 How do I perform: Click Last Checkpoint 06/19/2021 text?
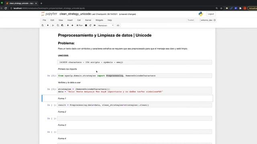coord(104,14)
